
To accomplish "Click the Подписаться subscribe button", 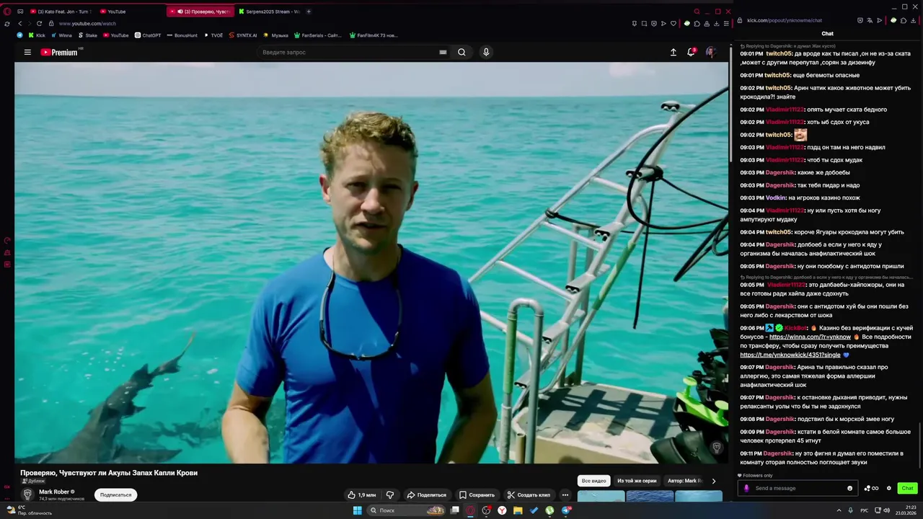I will [x=115, y=495].
